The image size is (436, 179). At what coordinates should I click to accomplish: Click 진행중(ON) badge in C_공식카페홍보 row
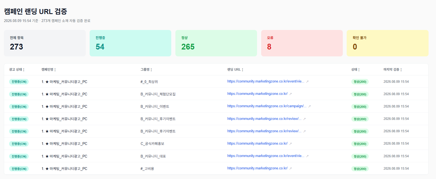19,144
